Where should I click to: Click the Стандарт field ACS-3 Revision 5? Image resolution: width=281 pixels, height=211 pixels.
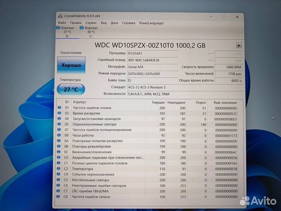185,88
